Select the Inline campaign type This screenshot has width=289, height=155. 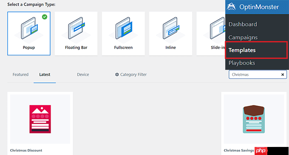[170, 33]
